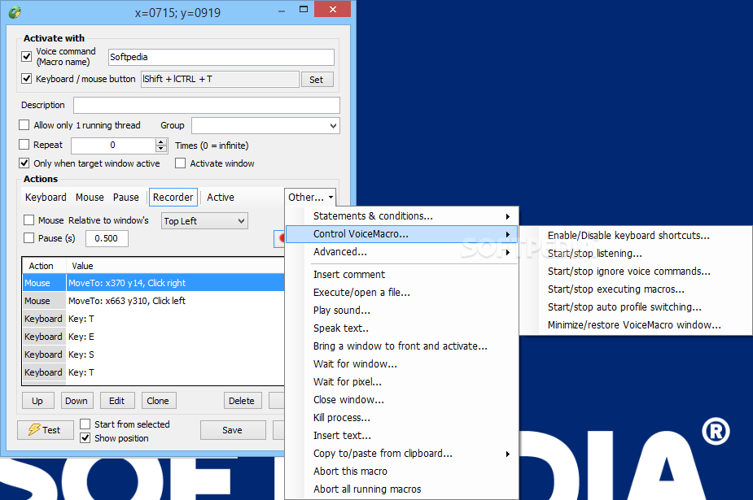The image size is (753, 500).
Task: Focus the Description text field
Action: pos(207,105)
